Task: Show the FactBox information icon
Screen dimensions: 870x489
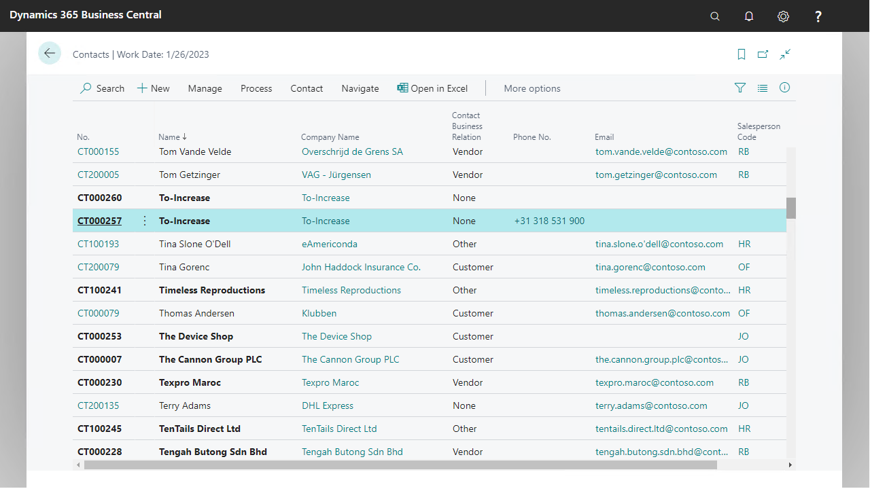Action: point(785,88)
